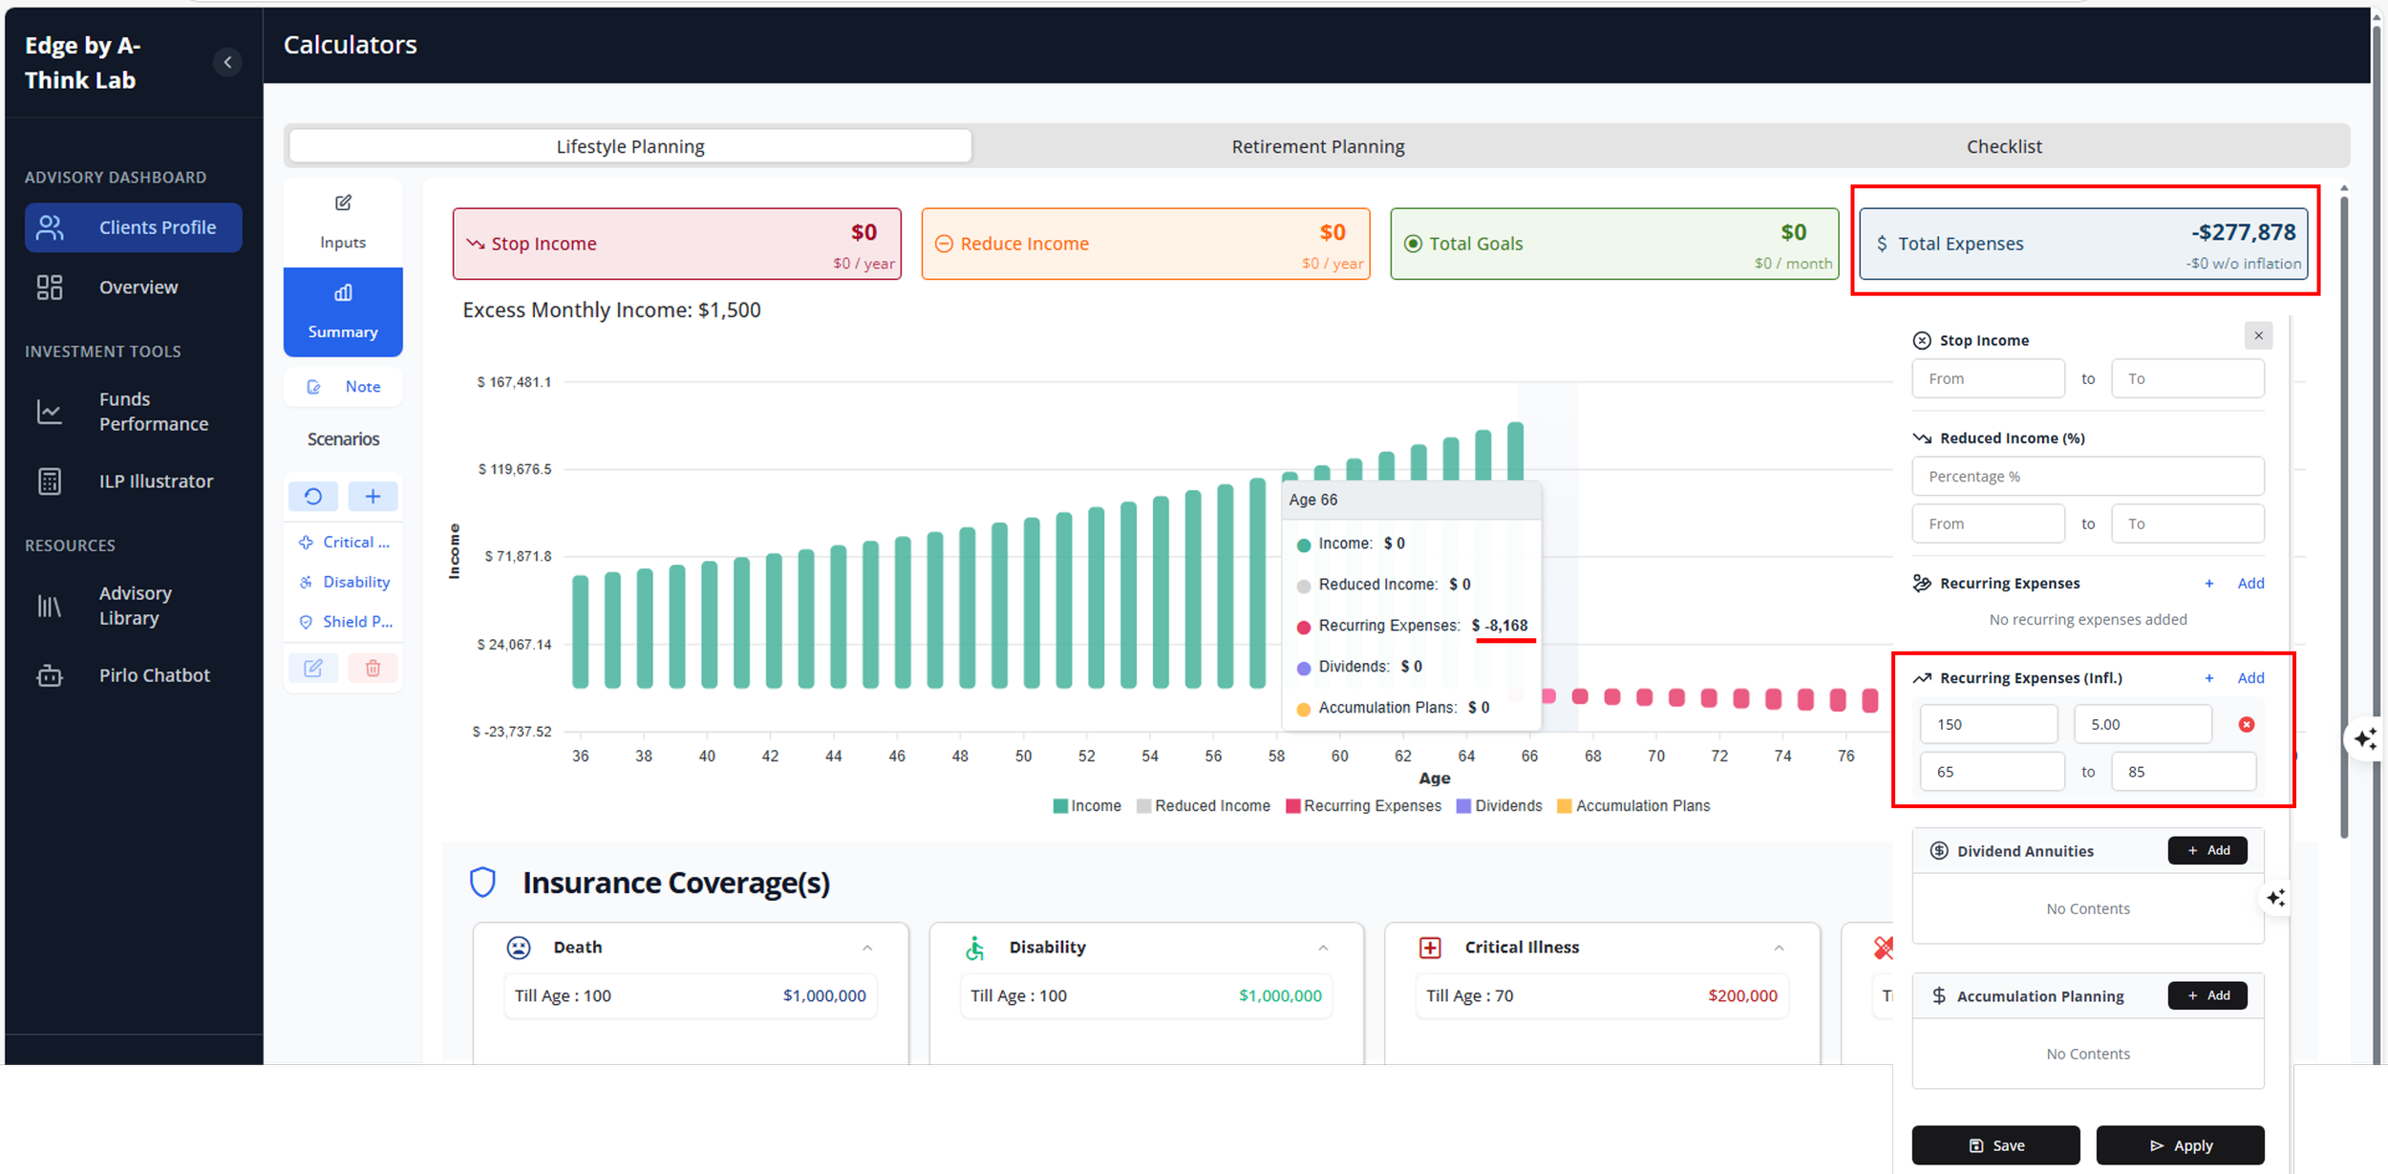
Task: Click the red trash delete scenario icon
Action: (x=373, y=668)
